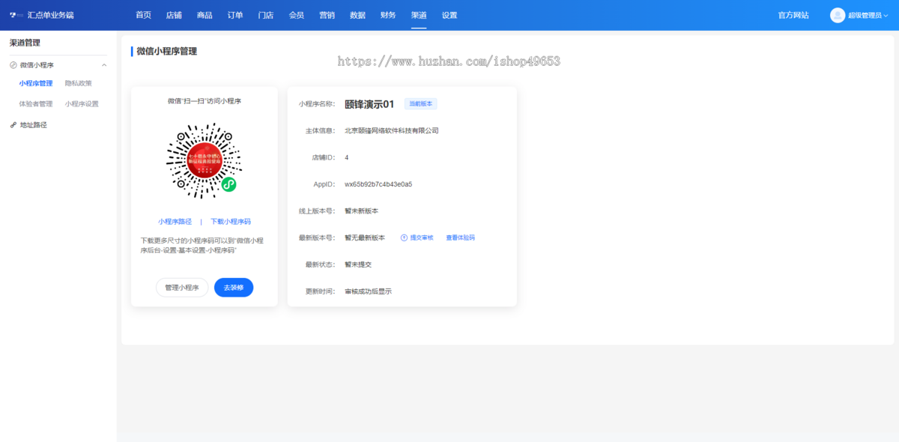Open the 订单 menu
Image resolution: width=899 pixels, height=442 pixels.
[x=235, y=15]
